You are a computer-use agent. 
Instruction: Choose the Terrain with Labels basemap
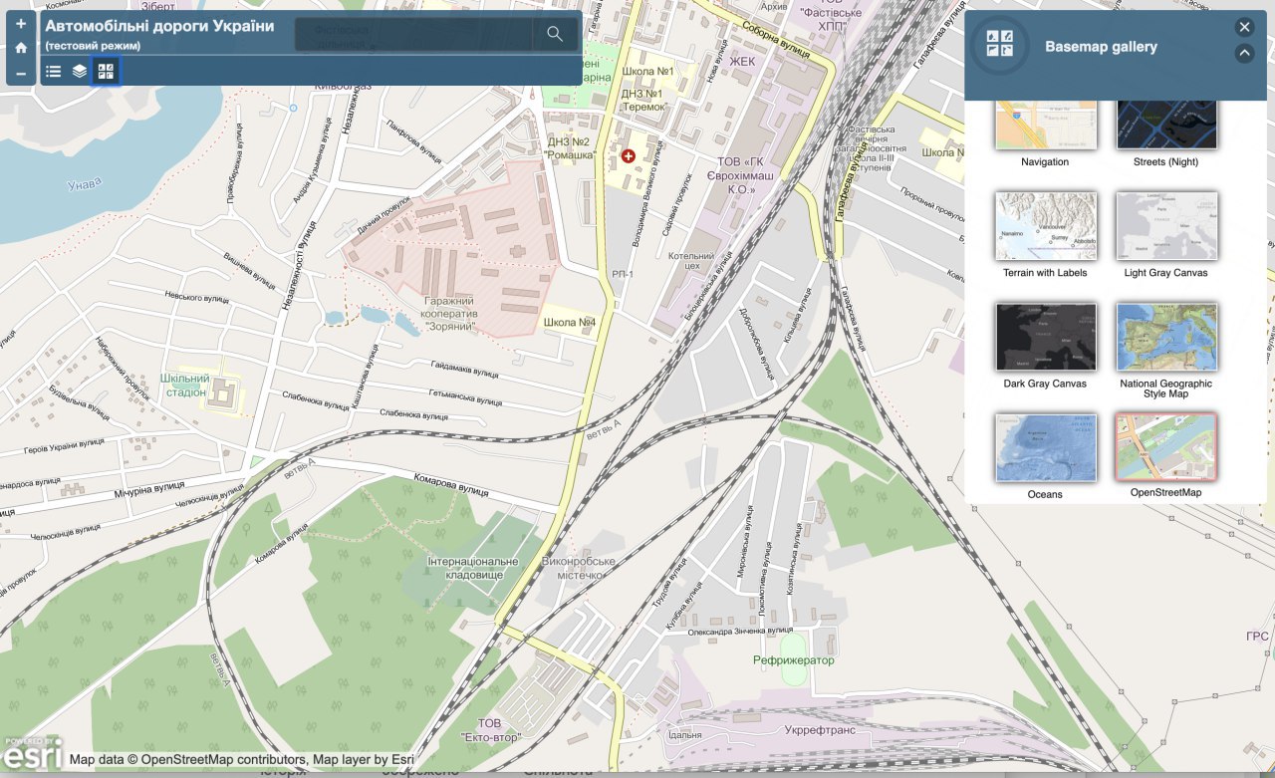1046,226
